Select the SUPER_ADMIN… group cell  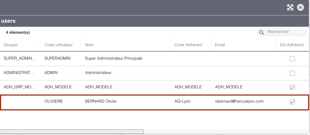point(20,58)
